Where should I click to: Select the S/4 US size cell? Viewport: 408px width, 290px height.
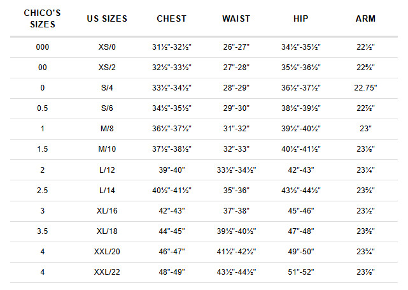[x=107, y=88]
